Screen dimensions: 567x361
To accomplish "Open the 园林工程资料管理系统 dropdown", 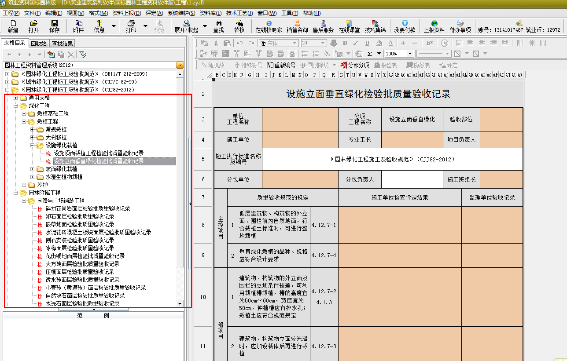I will [180, 65].
